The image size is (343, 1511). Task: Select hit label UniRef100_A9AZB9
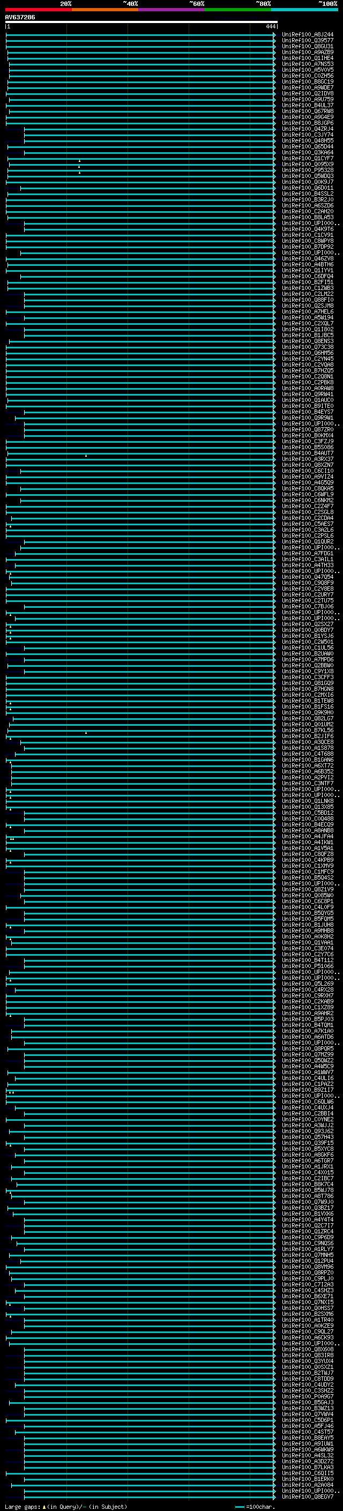click(308, 52)
